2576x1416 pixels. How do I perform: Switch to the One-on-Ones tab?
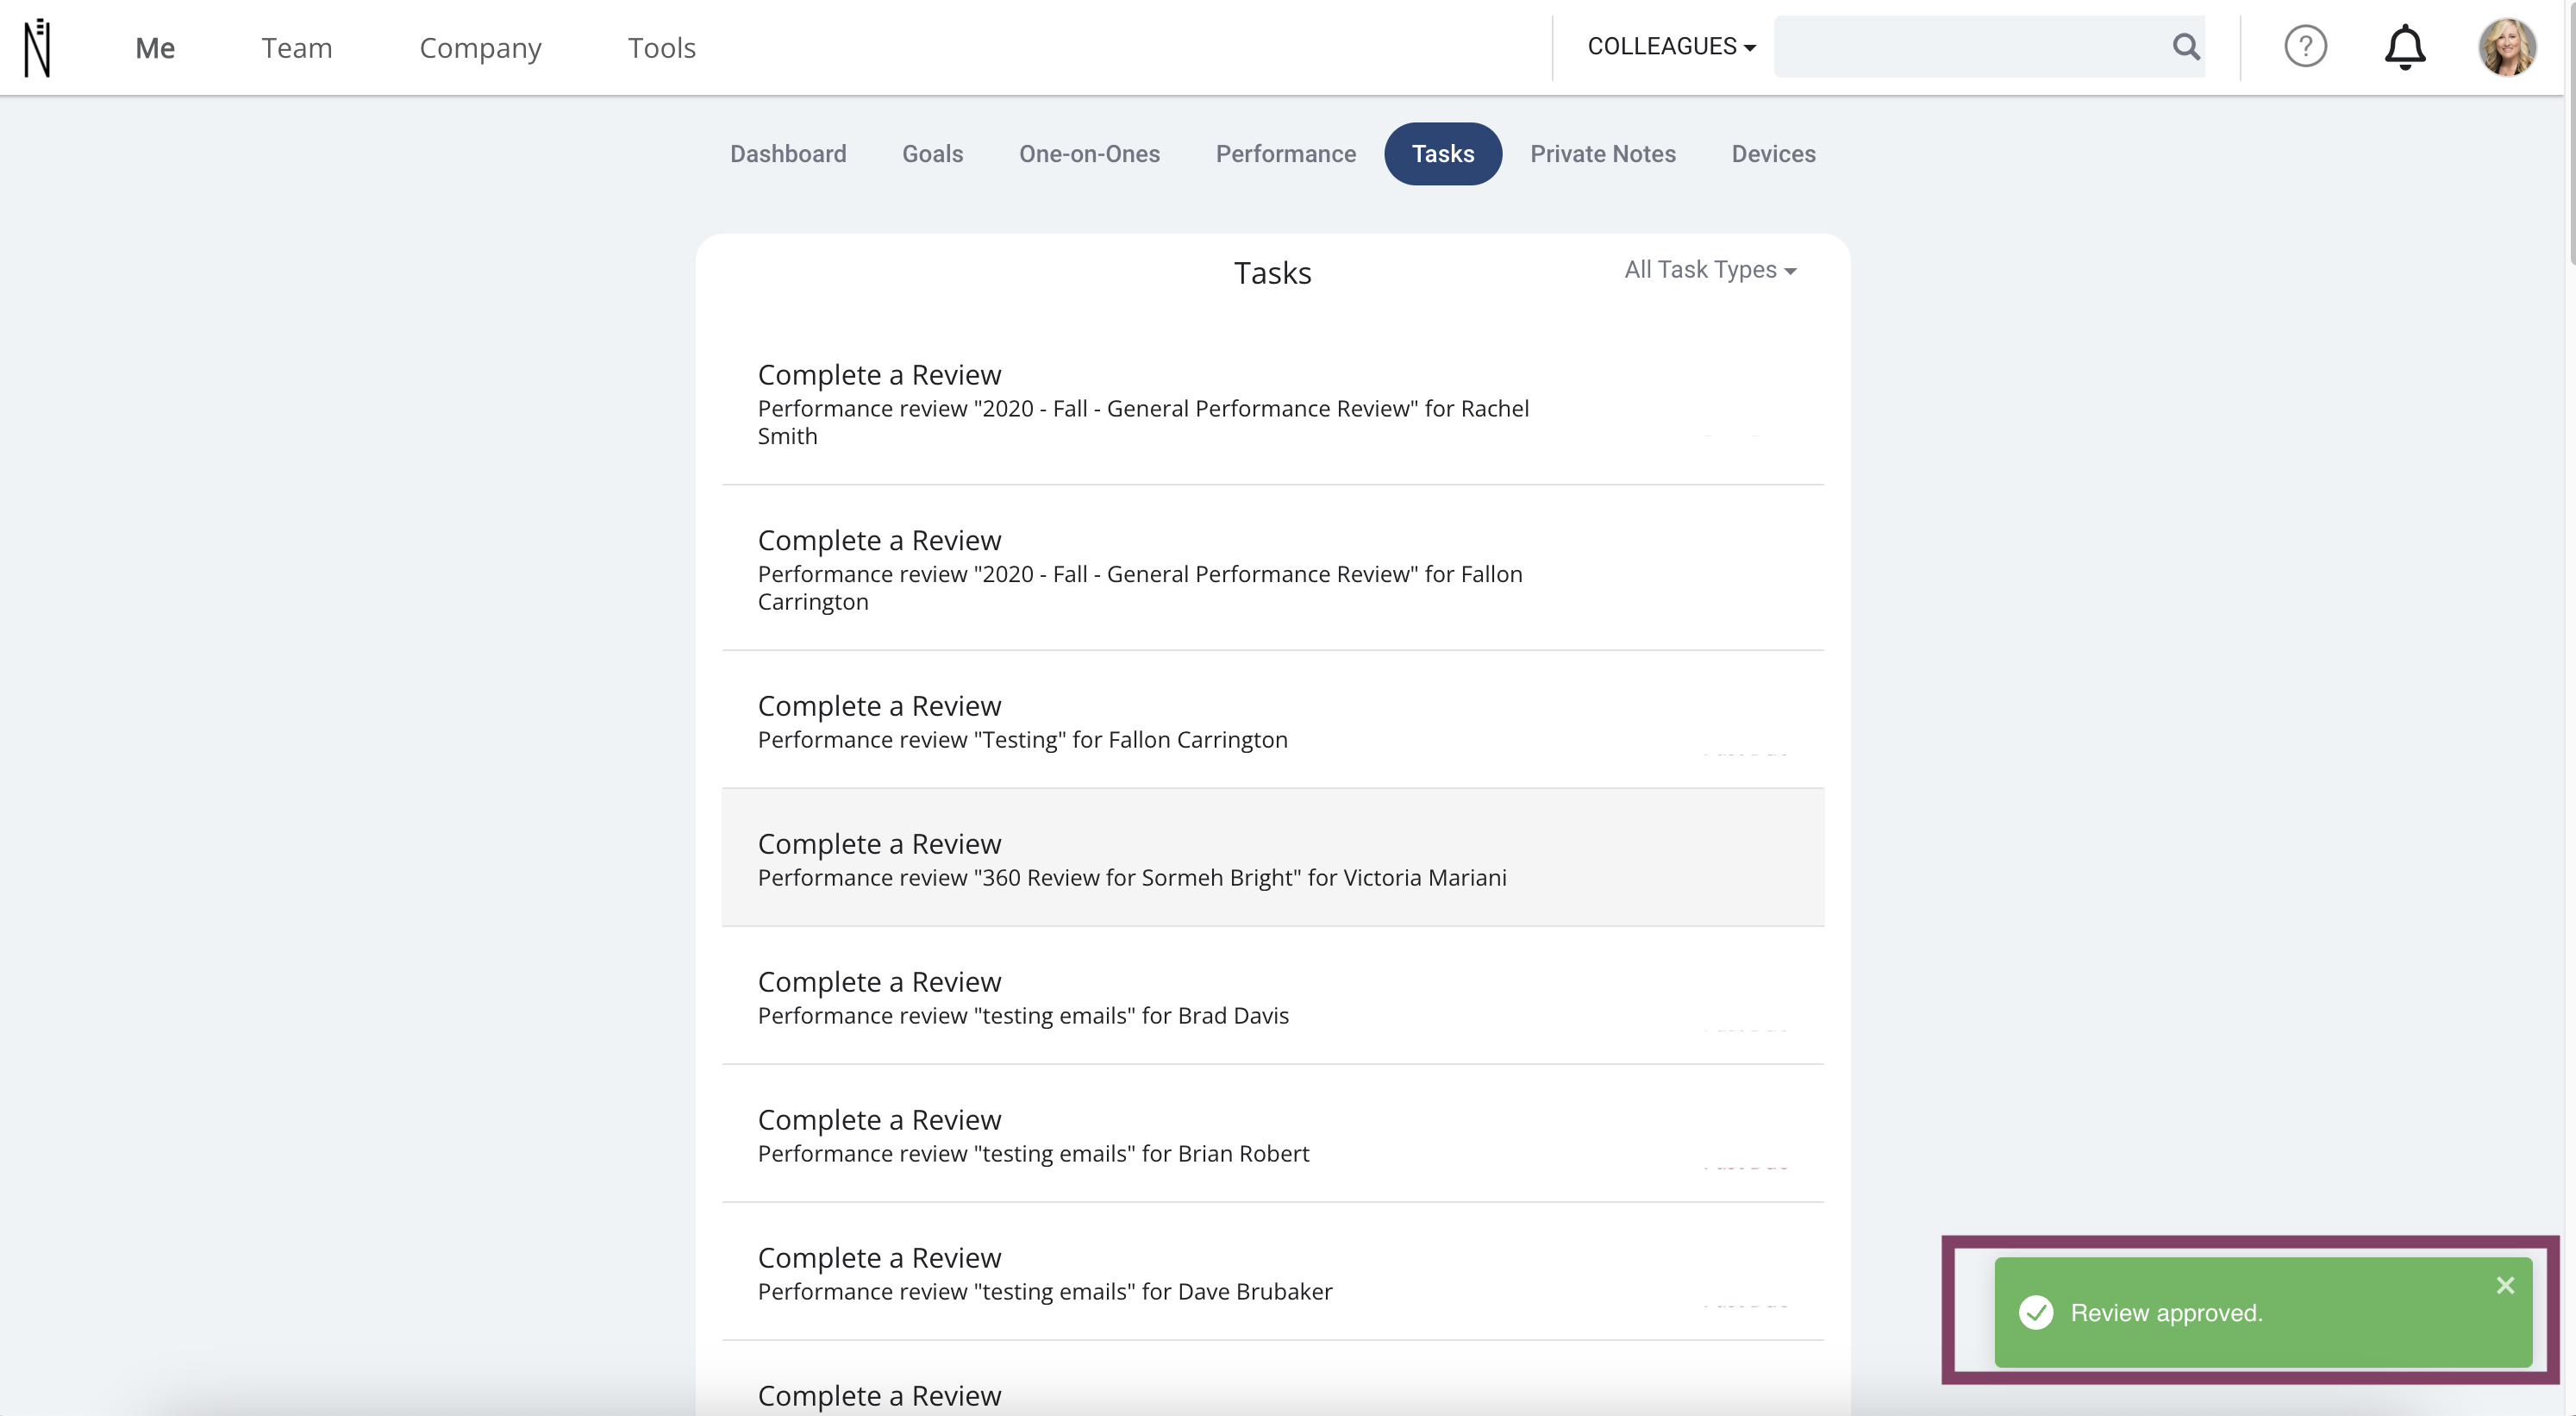point(1089,154)
